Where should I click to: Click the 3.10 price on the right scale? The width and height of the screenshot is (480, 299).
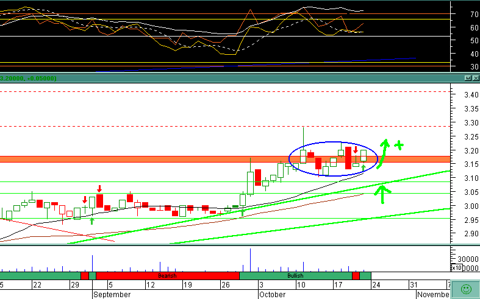pos(471,178)
